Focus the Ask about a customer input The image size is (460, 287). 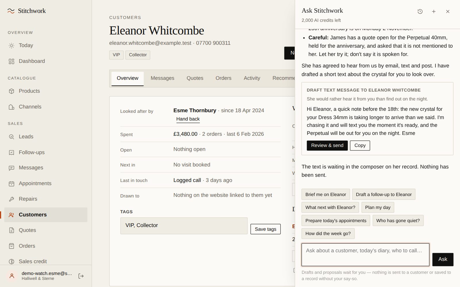point(365,255)
